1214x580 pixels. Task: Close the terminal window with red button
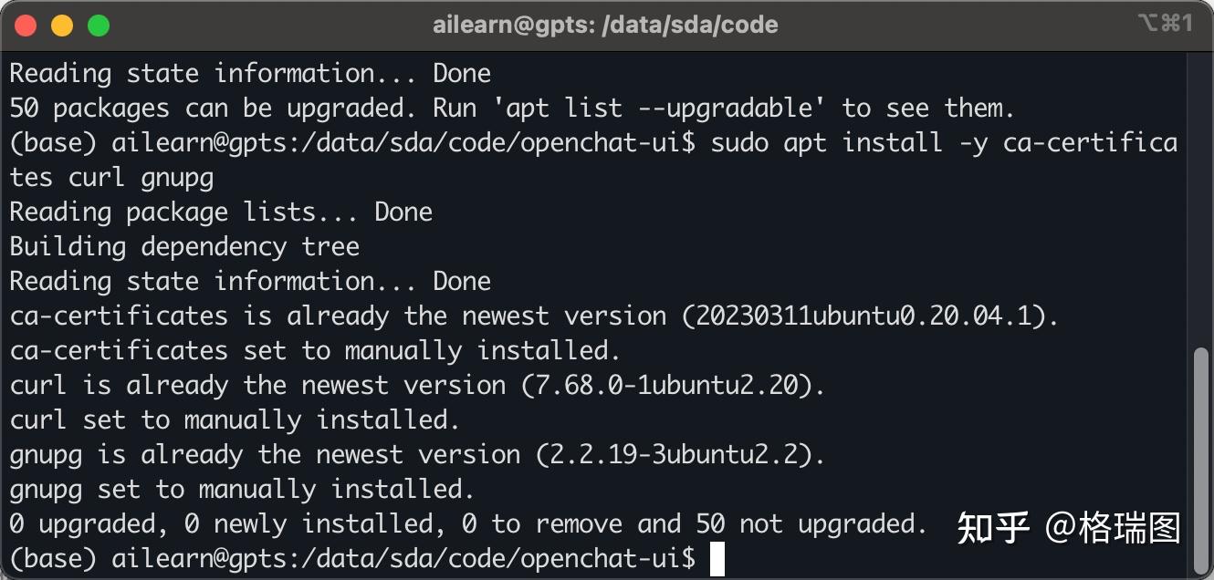26,25
